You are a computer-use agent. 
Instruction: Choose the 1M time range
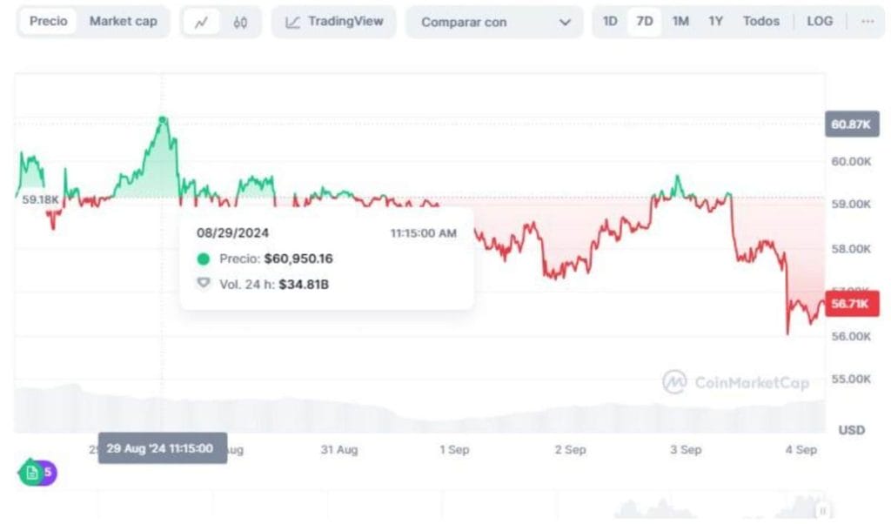pos(680,22)
